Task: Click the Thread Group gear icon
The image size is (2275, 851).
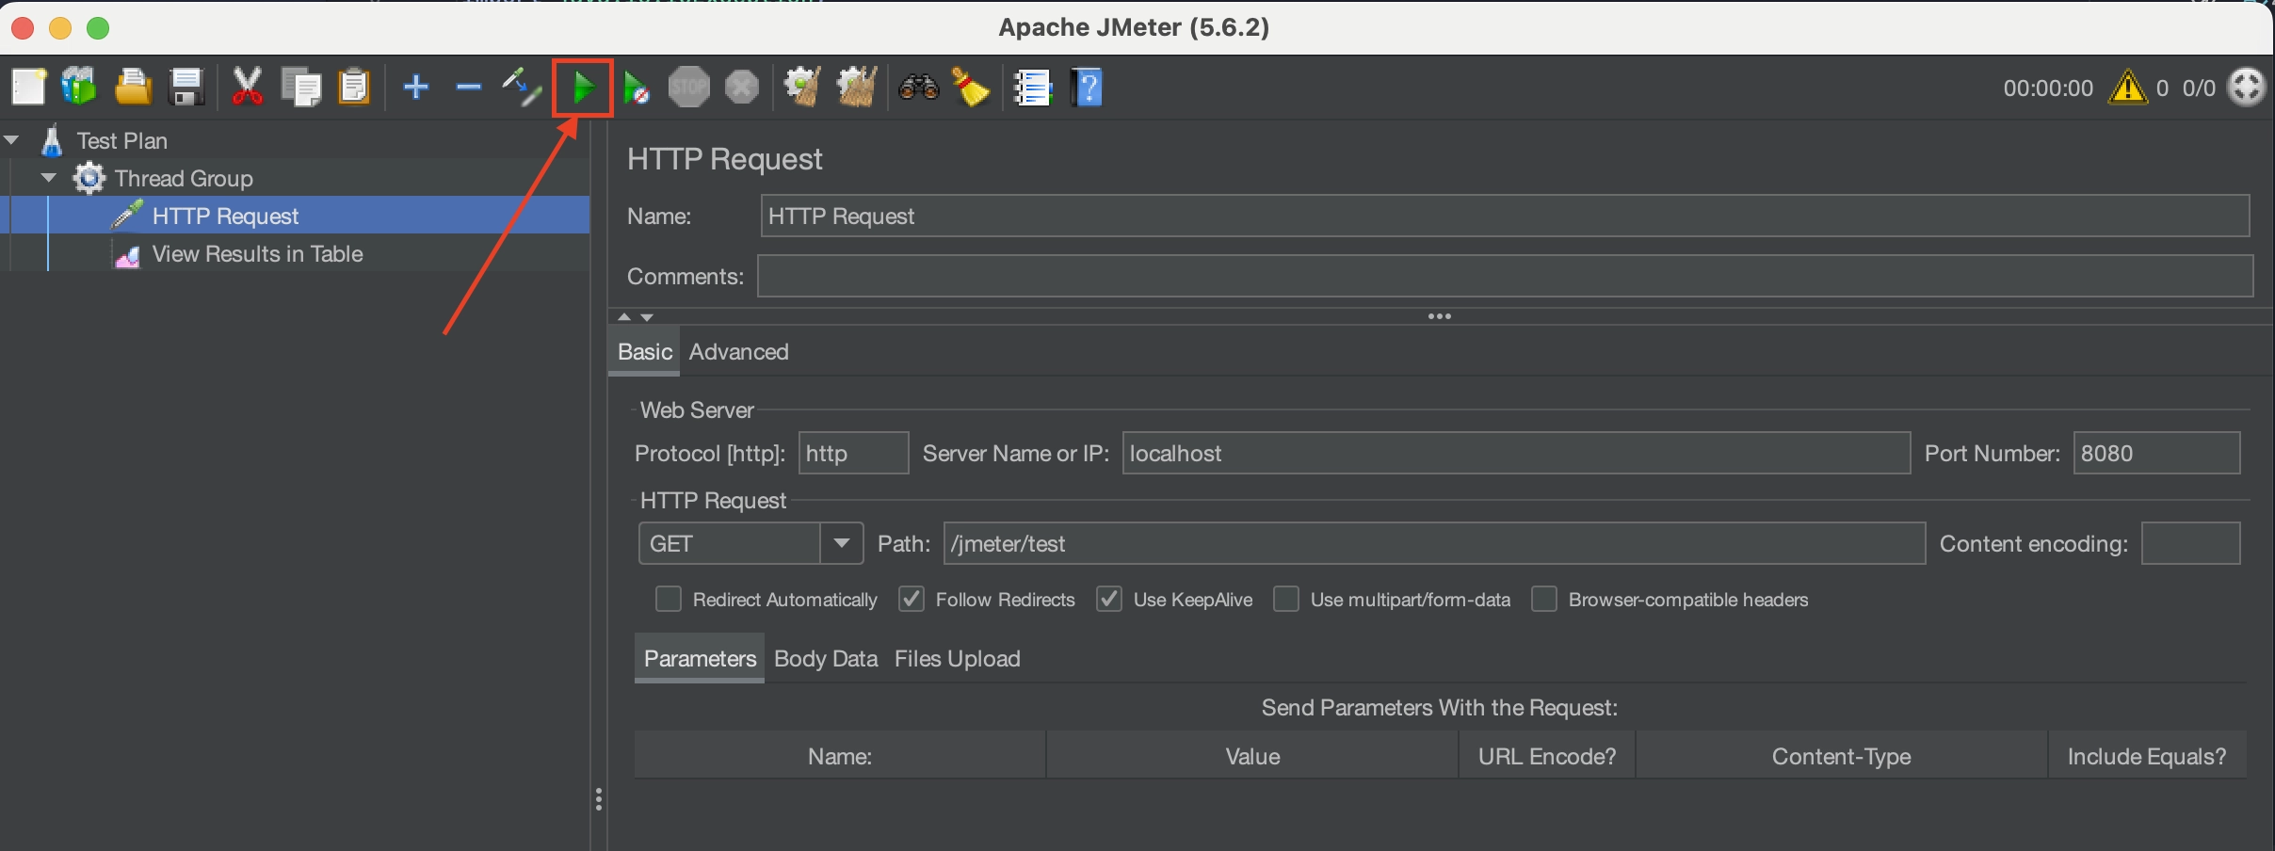Action: click(x=89, y=178)
